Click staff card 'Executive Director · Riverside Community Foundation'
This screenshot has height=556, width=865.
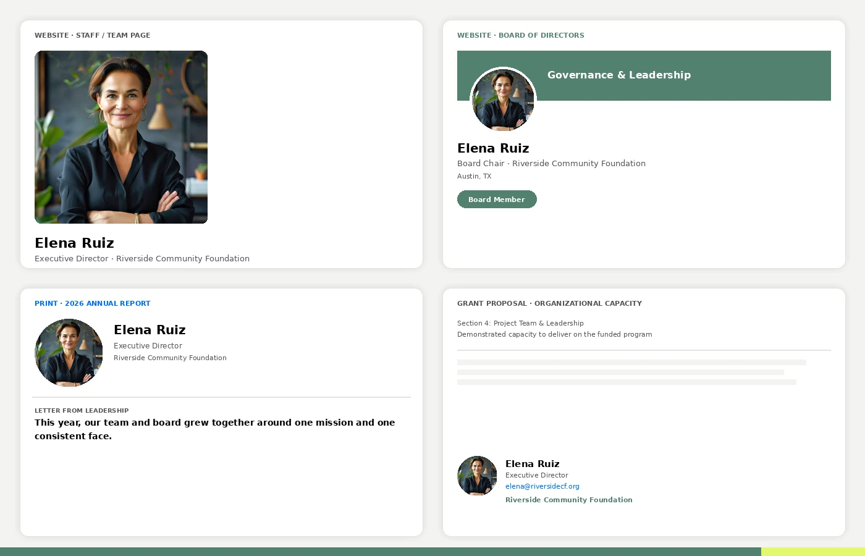(x=142, y=258)
